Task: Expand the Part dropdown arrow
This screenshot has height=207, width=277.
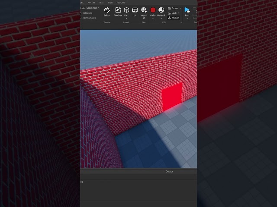Action: tap(126, 18)
